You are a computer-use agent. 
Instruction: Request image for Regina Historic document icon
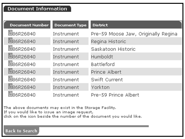[x=10, y=40]
